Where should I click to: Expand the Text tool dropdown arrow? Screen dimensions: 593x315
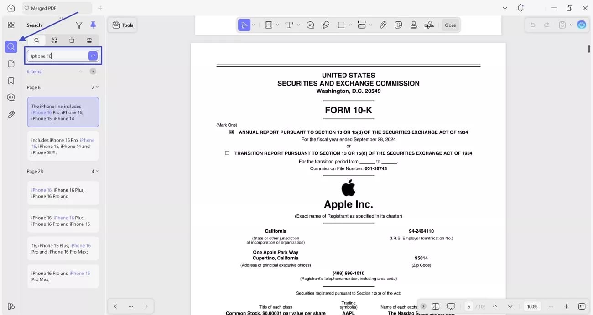[x=298, y=25]
